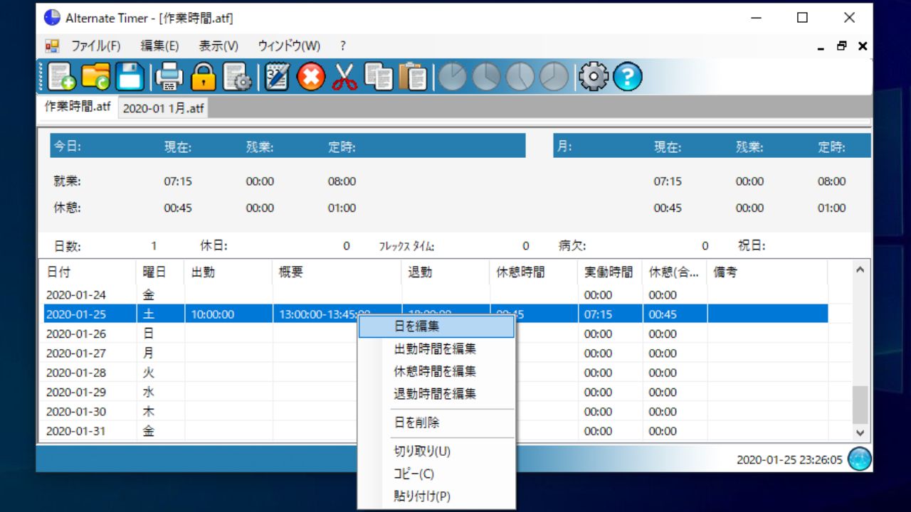Click the 退勤 column header

point(446,272)
